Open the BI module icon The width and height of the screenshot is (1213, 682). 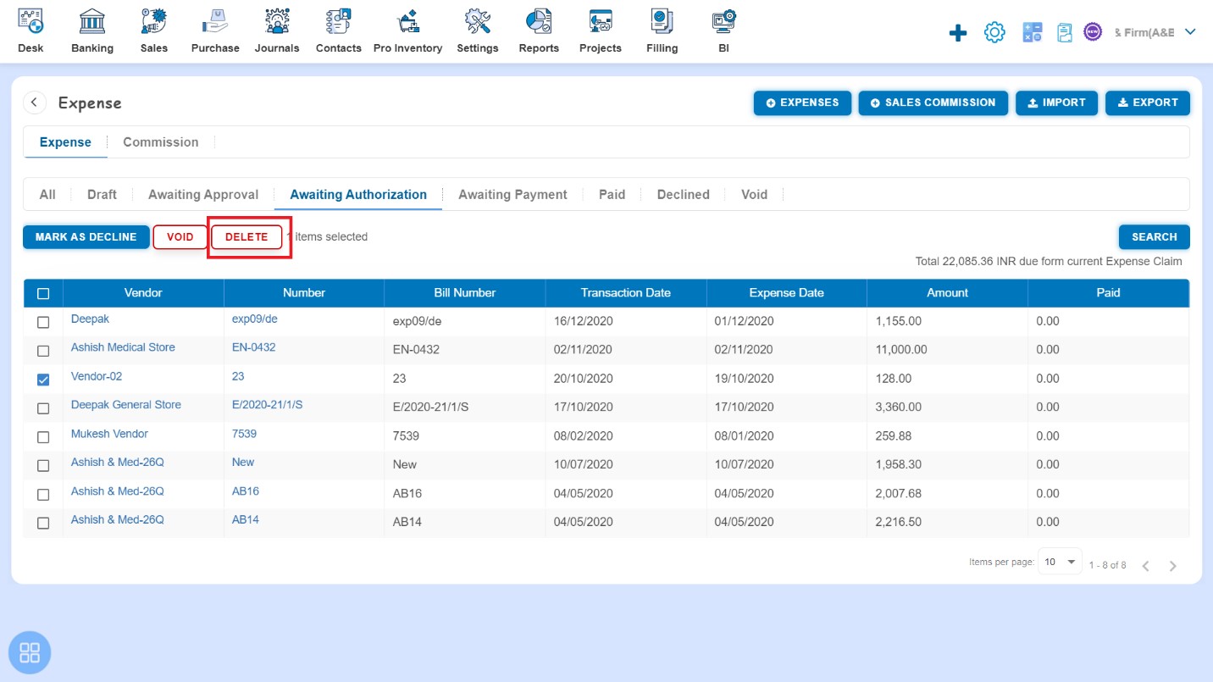723,21
